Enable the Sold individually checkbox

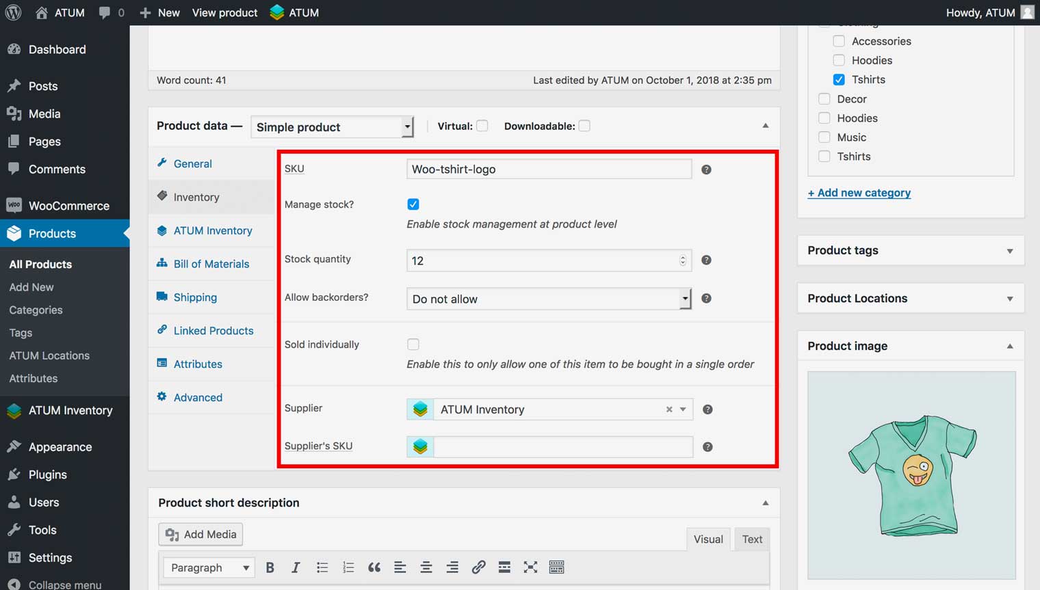click(x=413, y=345)
